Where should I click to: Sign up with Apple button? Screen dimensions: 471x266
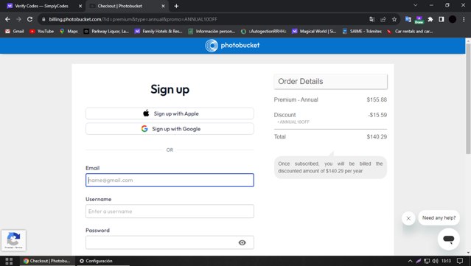[x=170, y=113]
